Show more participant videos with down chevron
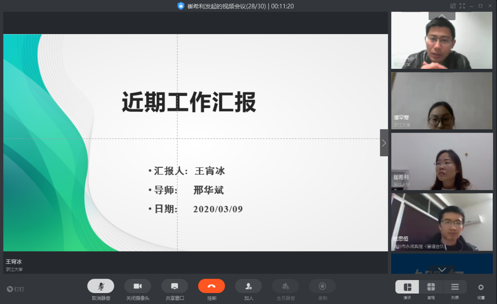Image resolution: width=497 pixels, height=304 pixels. coord(442,270)
